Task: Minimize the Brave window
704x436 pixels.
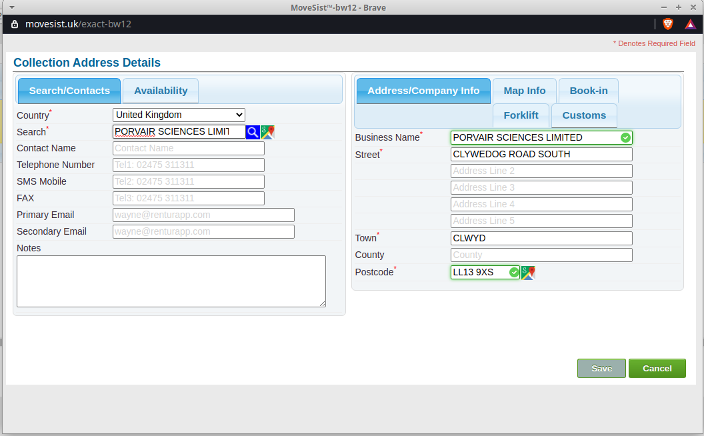Action: (x=664, y=7)
